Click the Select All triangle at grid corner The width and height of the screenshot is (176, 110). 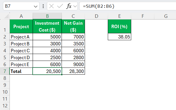6,16
